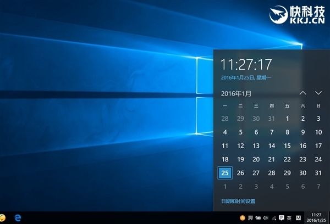The height and width of the screenshot is (224, 330).
Task: Click the 2016年1月25日, 星期一 date link
Action: click(x=246, y=77)
